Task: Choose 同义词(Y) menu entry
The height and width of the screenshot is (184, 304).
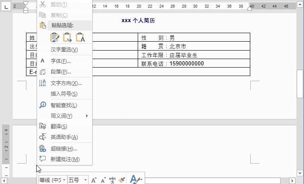Action: pos(64,116)
